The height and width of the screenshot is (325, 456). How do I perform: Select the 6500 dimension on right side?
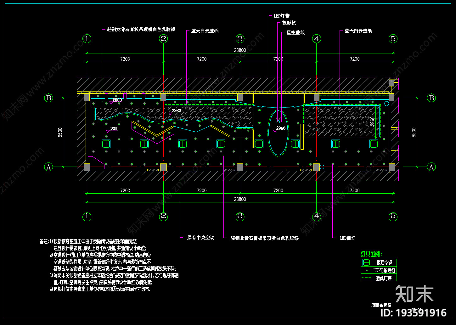pyautogui.click(x=414, y=132)
